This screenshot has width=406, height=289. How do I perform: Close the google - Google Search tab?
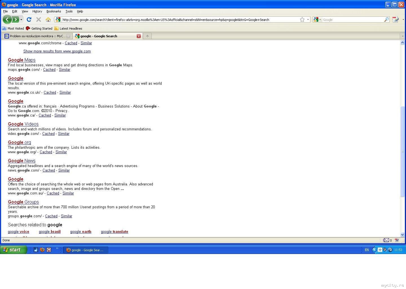(x=139, y=36)
